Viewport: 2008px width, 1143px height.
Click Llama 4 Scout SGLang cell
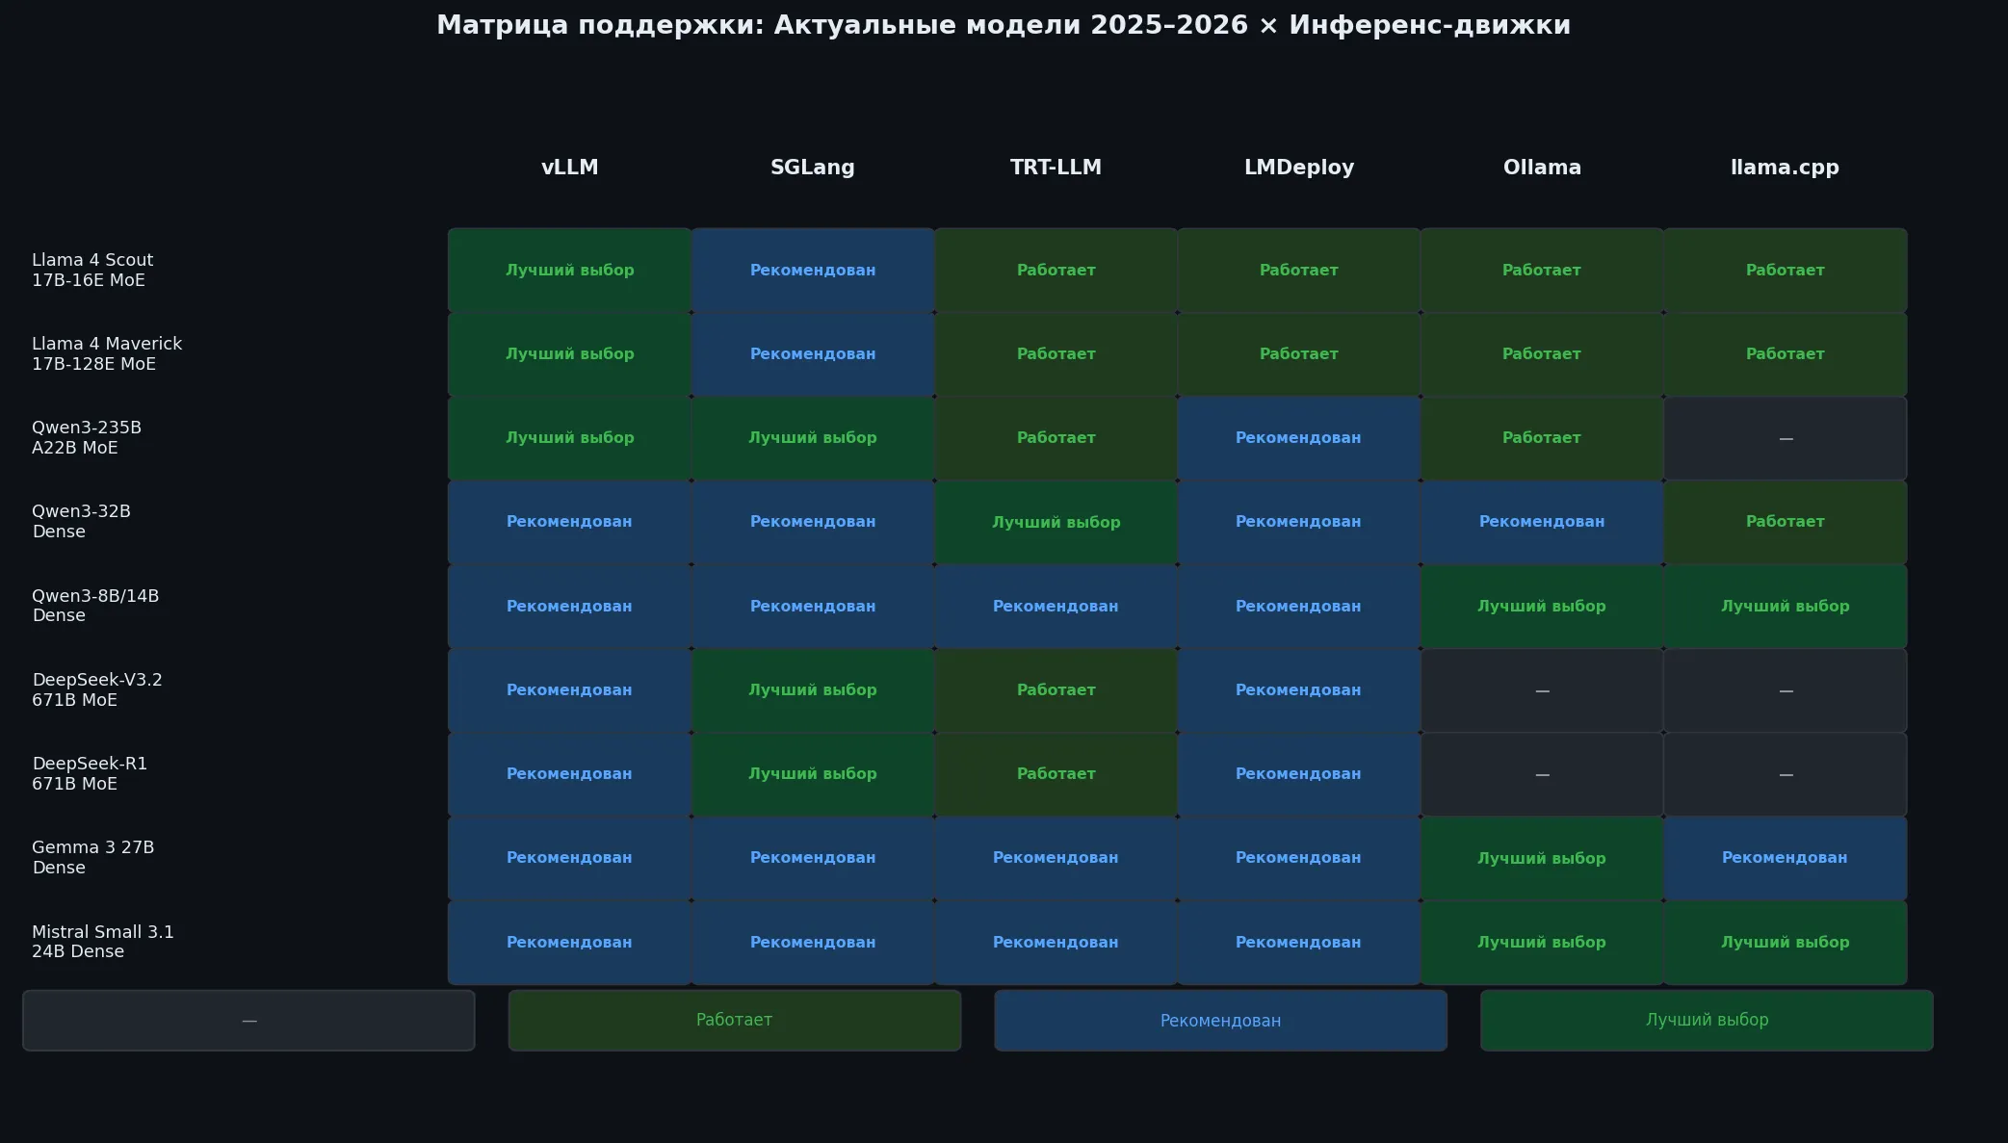point(812,270)
